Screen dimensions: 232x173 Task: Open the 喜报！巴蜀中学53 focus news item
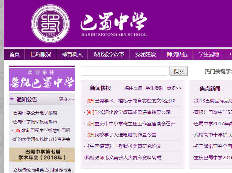pos(212,112)
